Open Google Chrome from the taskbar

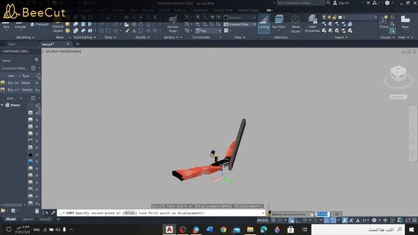(x=223, y=229)
